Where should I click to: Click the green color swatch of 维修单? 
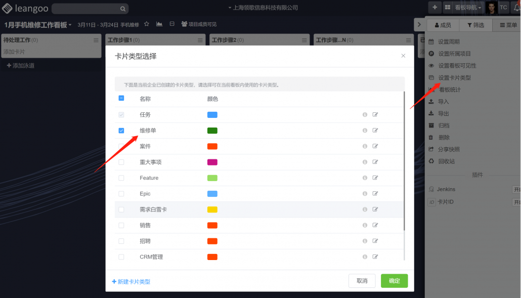click(212, 130)
